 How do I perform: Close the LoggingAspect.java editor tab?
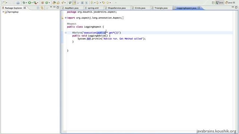(199, 8)
